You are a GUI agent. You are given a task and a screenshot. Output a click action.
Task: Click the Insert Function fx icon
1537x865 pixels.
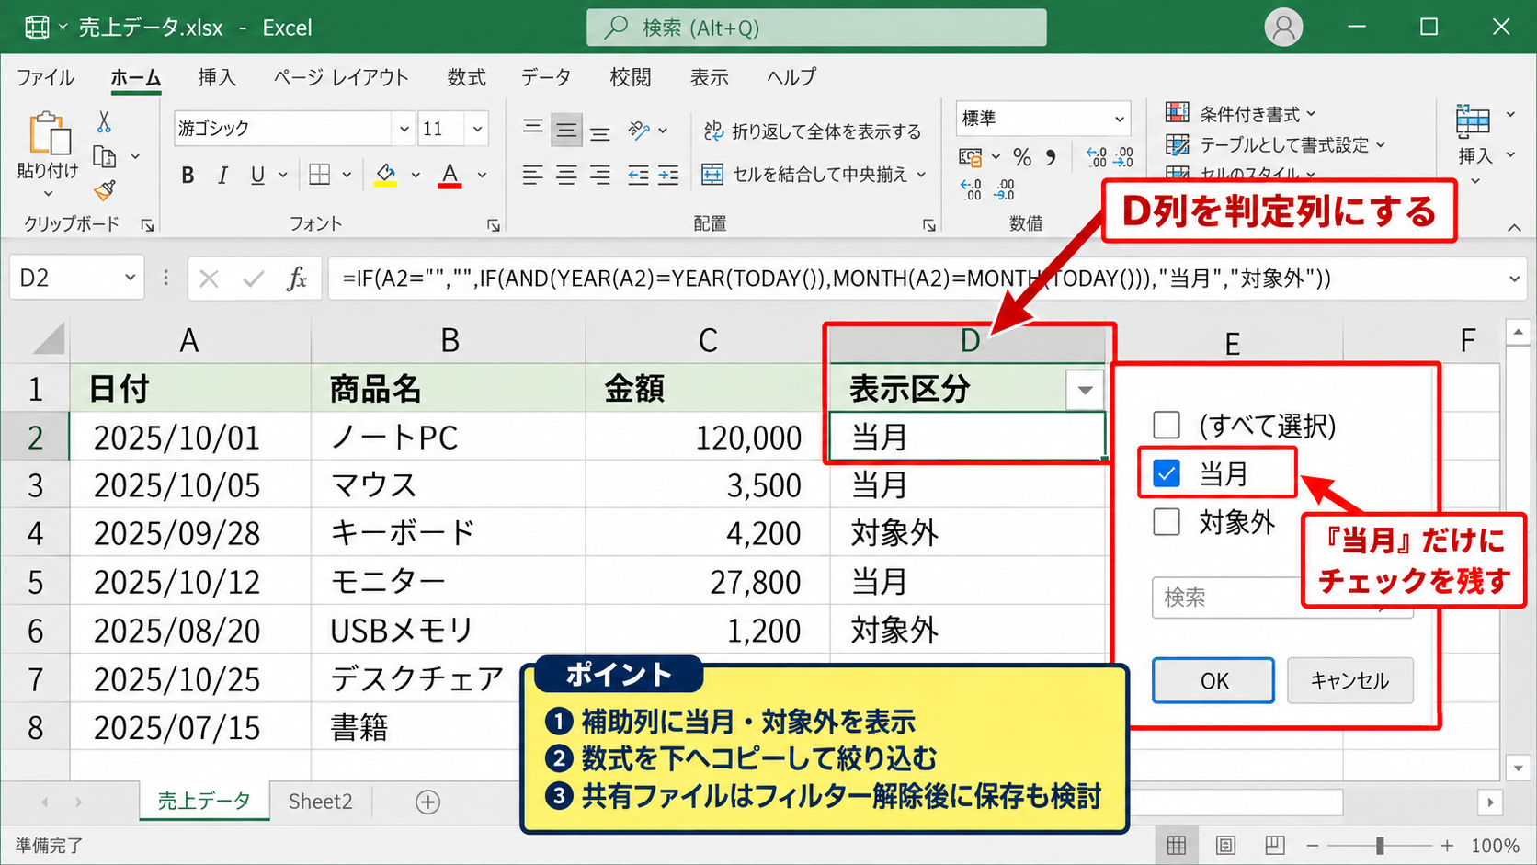[x=297, y=279]
